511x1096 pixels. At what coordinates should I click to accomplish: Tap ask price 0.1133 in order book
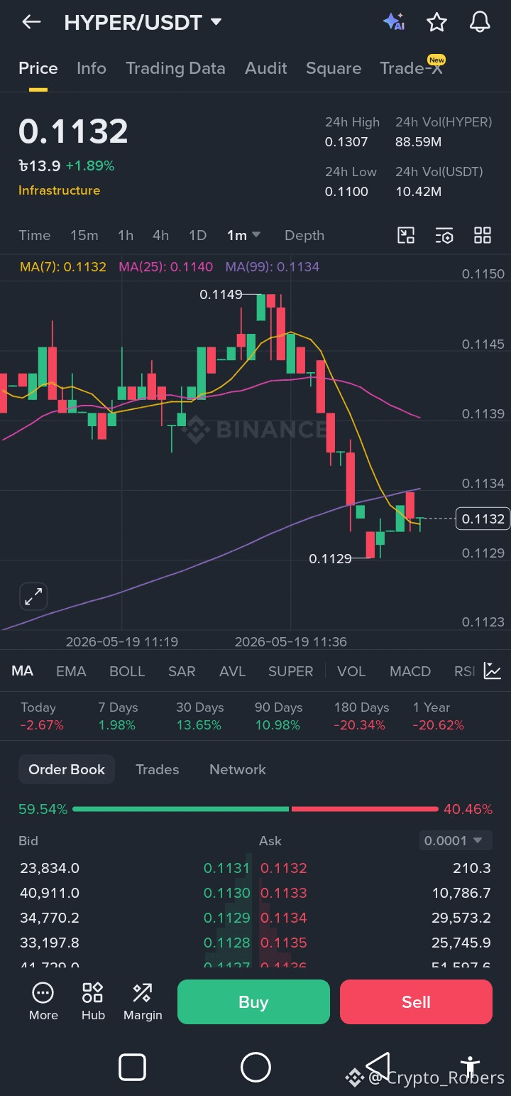(x=284, y=893)
